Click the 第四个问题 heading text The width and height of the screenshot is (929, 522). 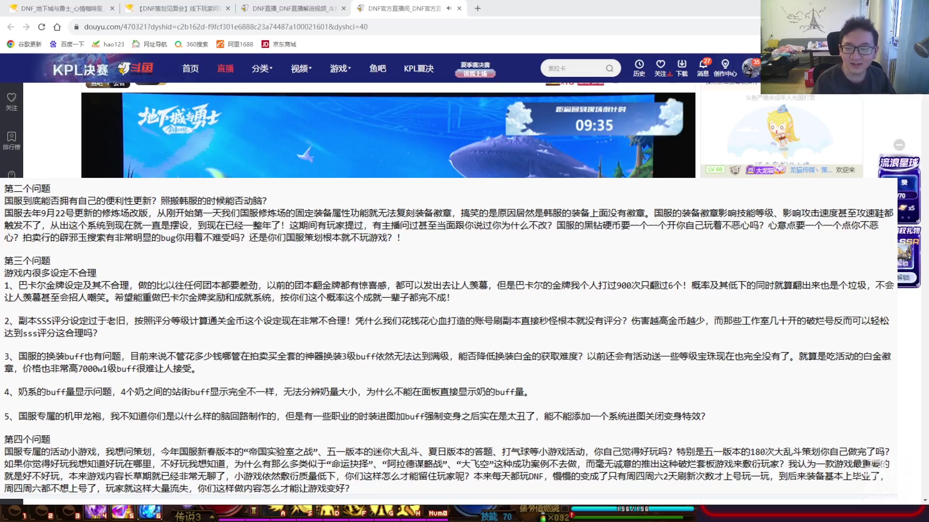tap(27, 439)
